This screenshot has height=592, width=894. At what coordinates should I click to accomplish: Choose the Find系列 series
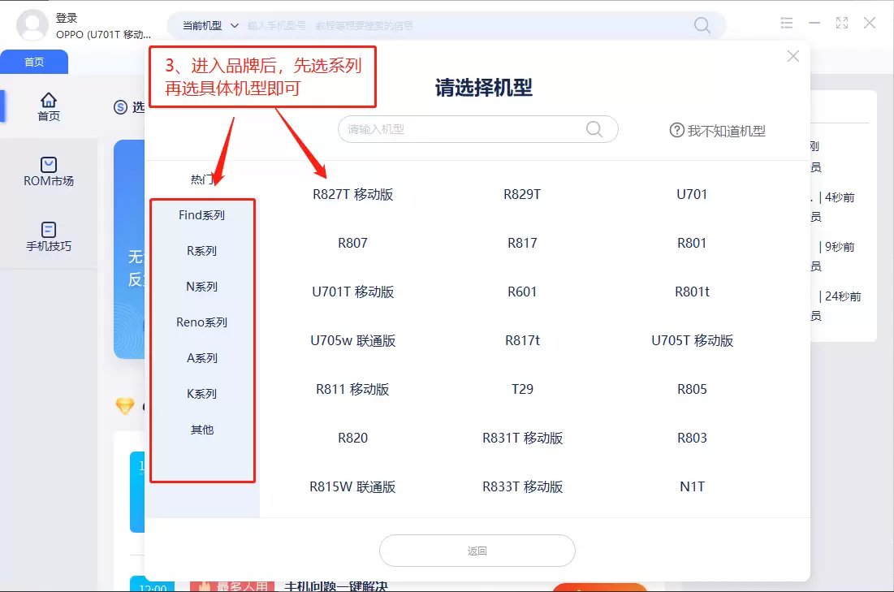coord(201,214)
